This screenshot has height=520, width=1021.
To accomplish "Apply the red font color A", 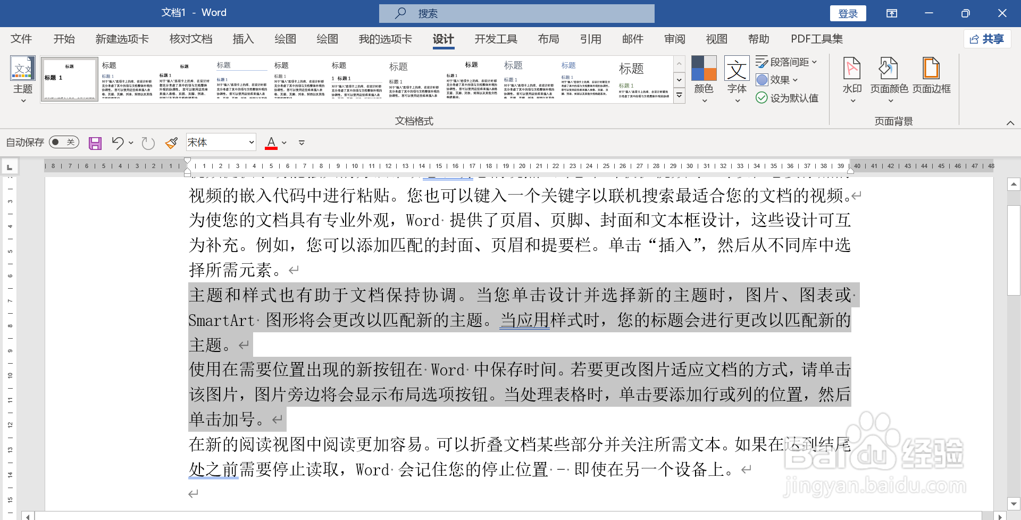I will [x=271, y=142].
